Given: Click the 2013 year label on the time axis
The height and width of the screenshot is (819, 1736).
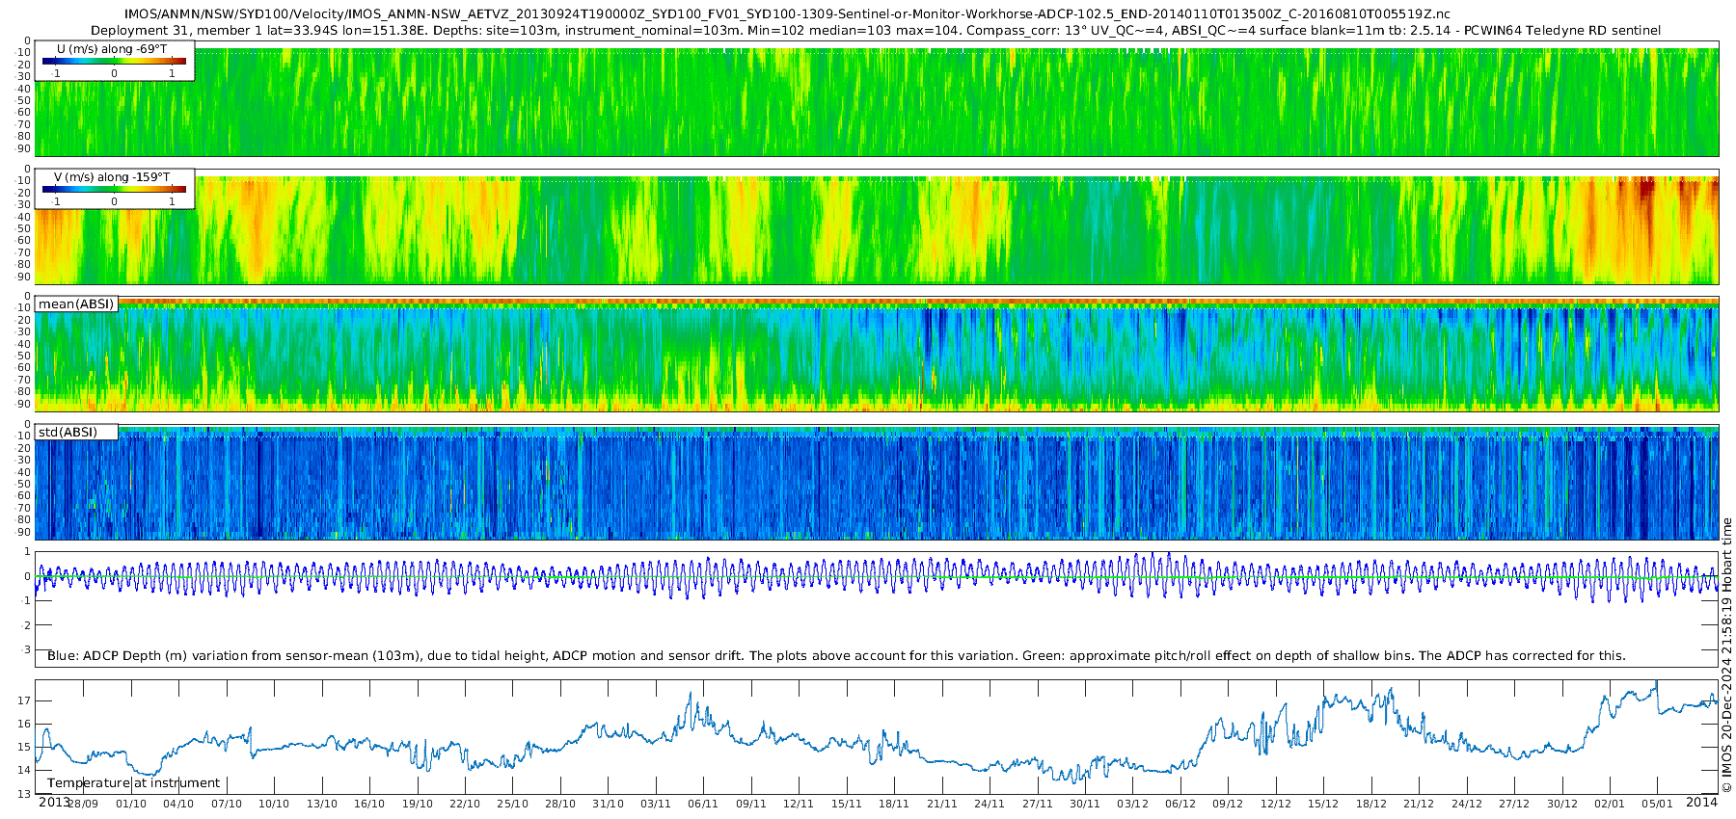Looking at the screenshot, I should [x=53, y=803].
